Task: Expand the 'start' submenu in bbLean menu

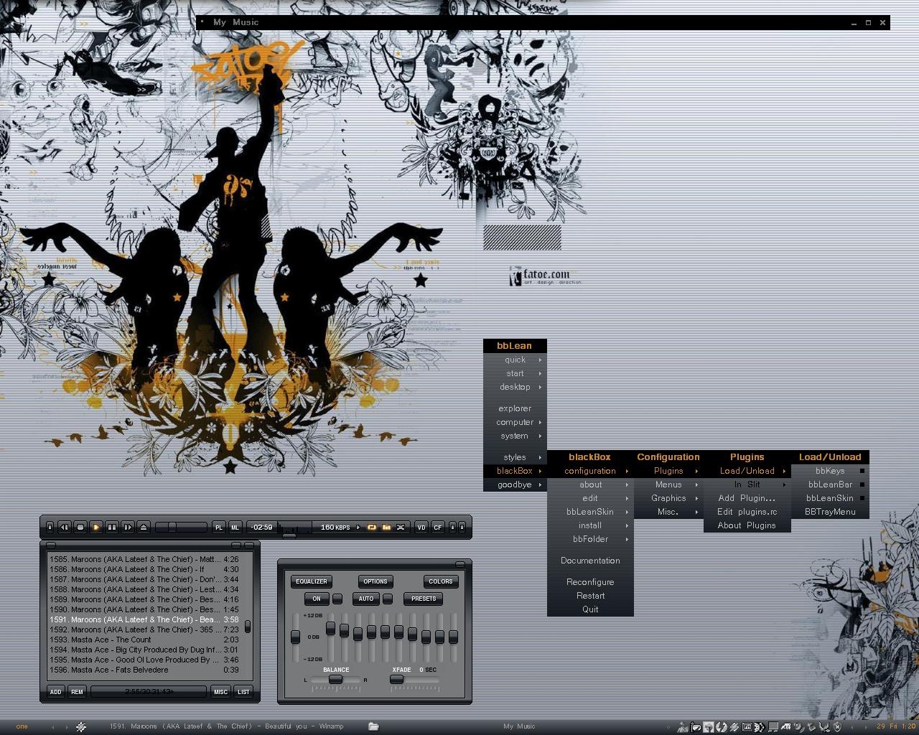Action: [515, 373]
